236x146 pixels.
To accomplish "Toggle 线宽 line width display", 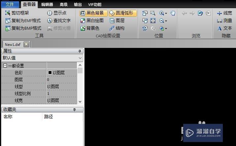I will click(x=224, y=13).
